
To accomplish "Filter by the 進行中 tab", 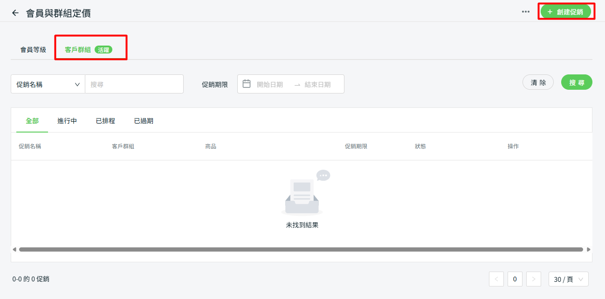I will [67, 121].
